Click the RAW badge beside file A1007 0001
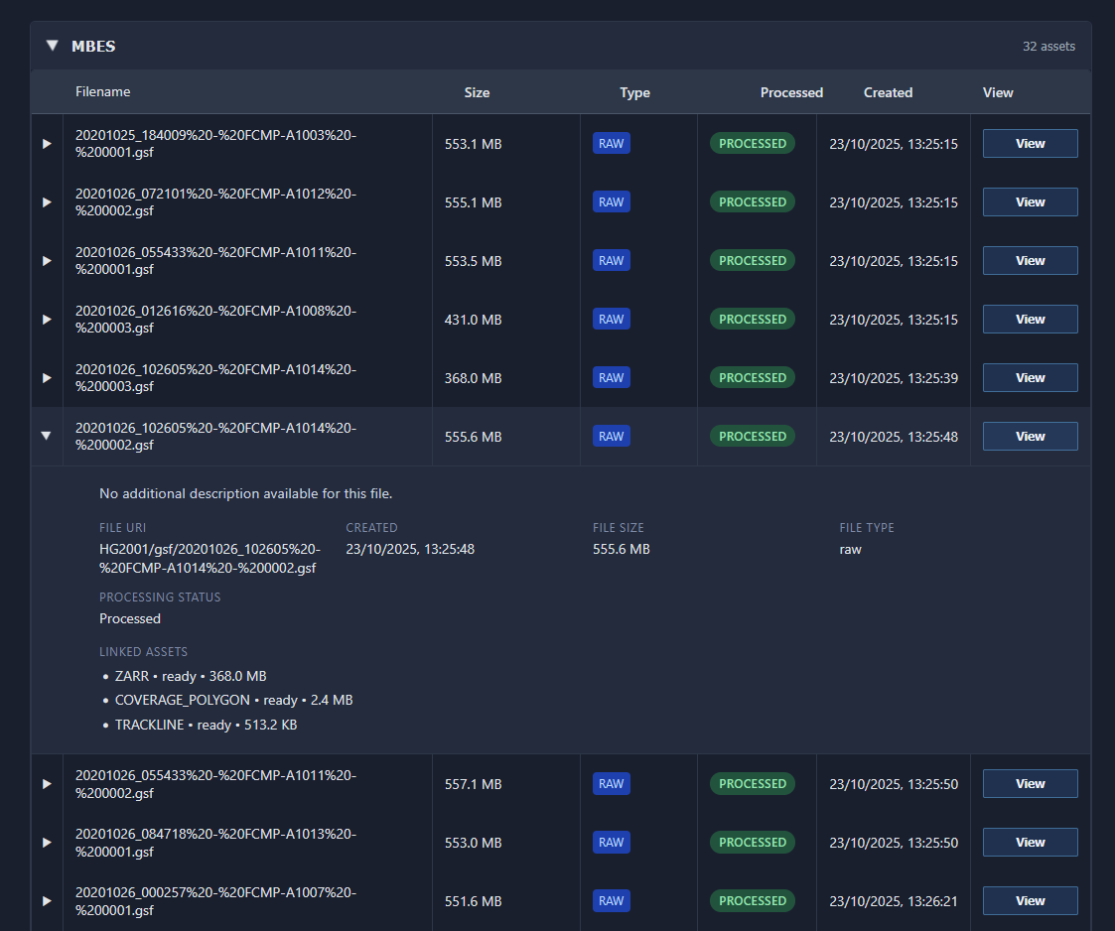 pos(611,900)
